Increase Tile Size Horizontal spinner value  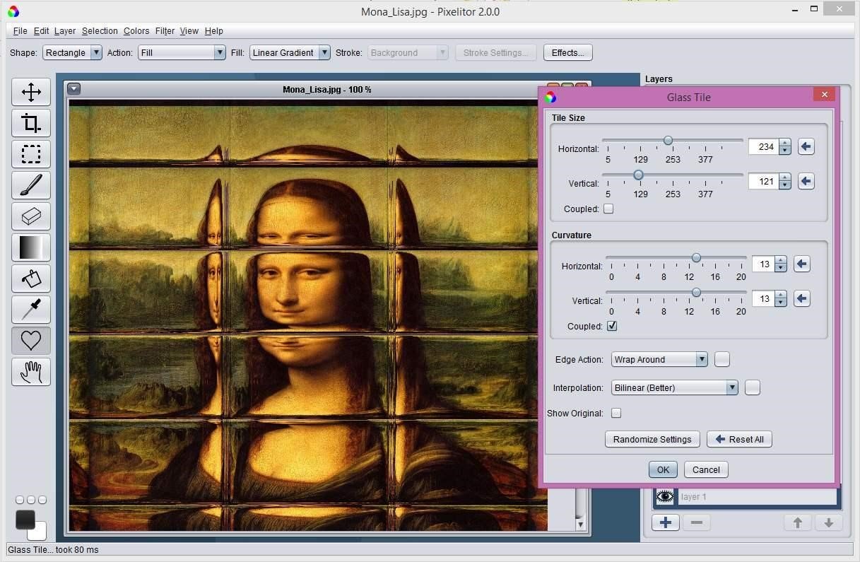click(x=784, y=143)
